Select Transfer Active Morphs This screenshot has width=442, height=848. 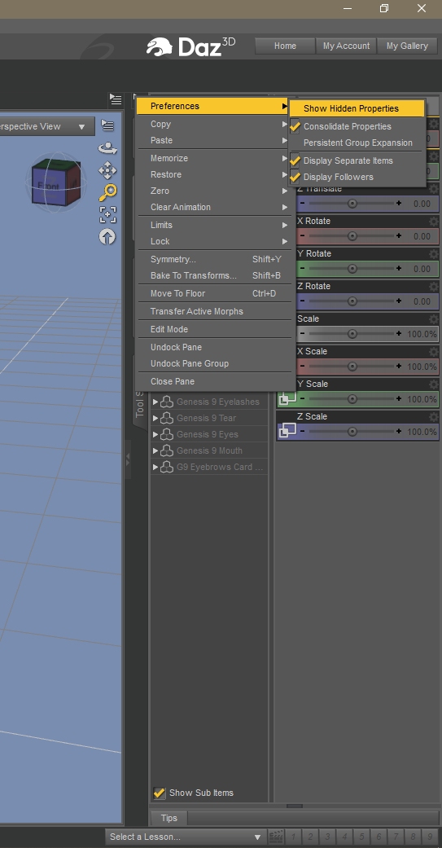click(x=213, y=311)
